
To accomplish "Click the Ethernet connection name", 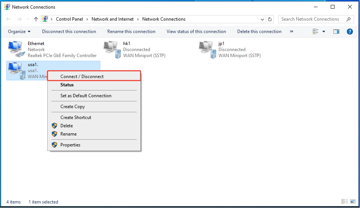I will [x=36, y=44].
